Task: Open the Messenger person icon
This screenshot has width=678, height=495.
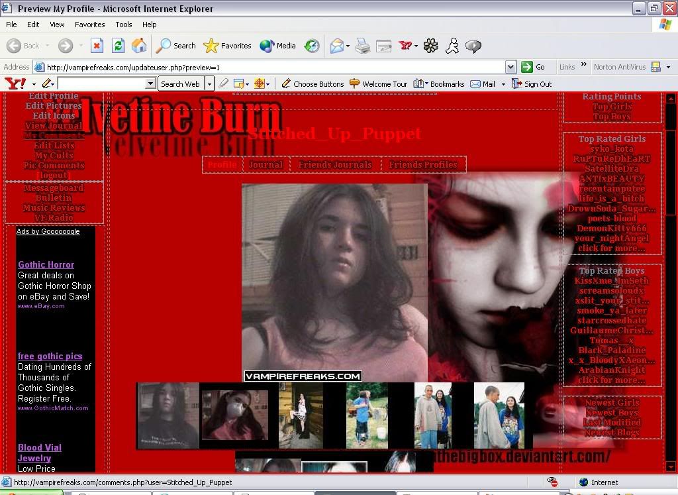Action: click(x=452, y=46)
